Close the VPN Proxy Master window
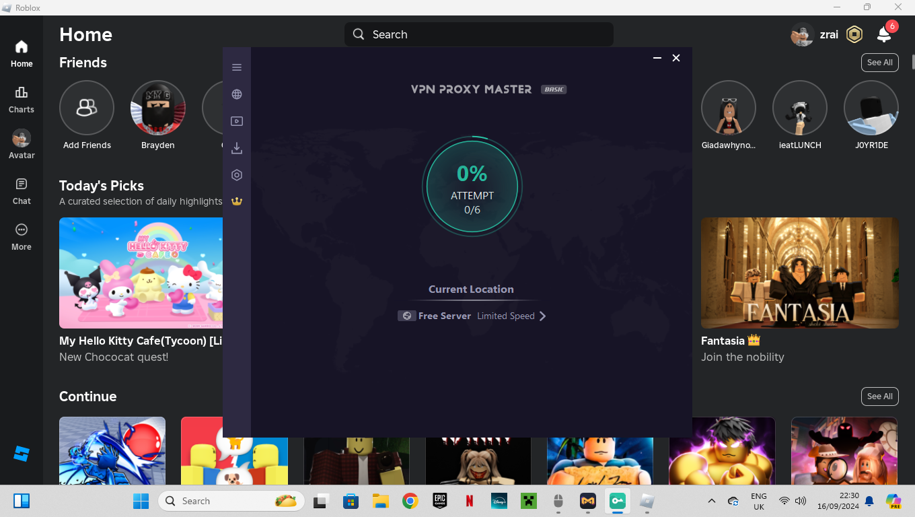This screenshot has width=915, height=517. (676, 59)
